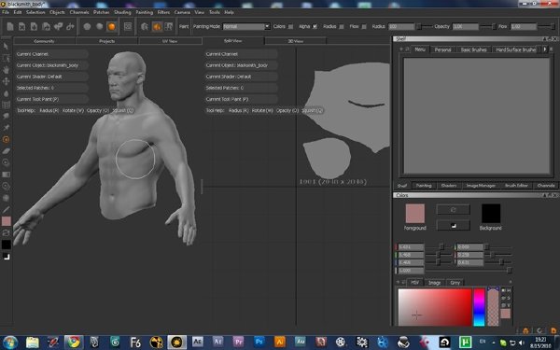Choose the Eraser tool in left toolbar
Screen dimensions: 560x350
[x=6, y=151]
